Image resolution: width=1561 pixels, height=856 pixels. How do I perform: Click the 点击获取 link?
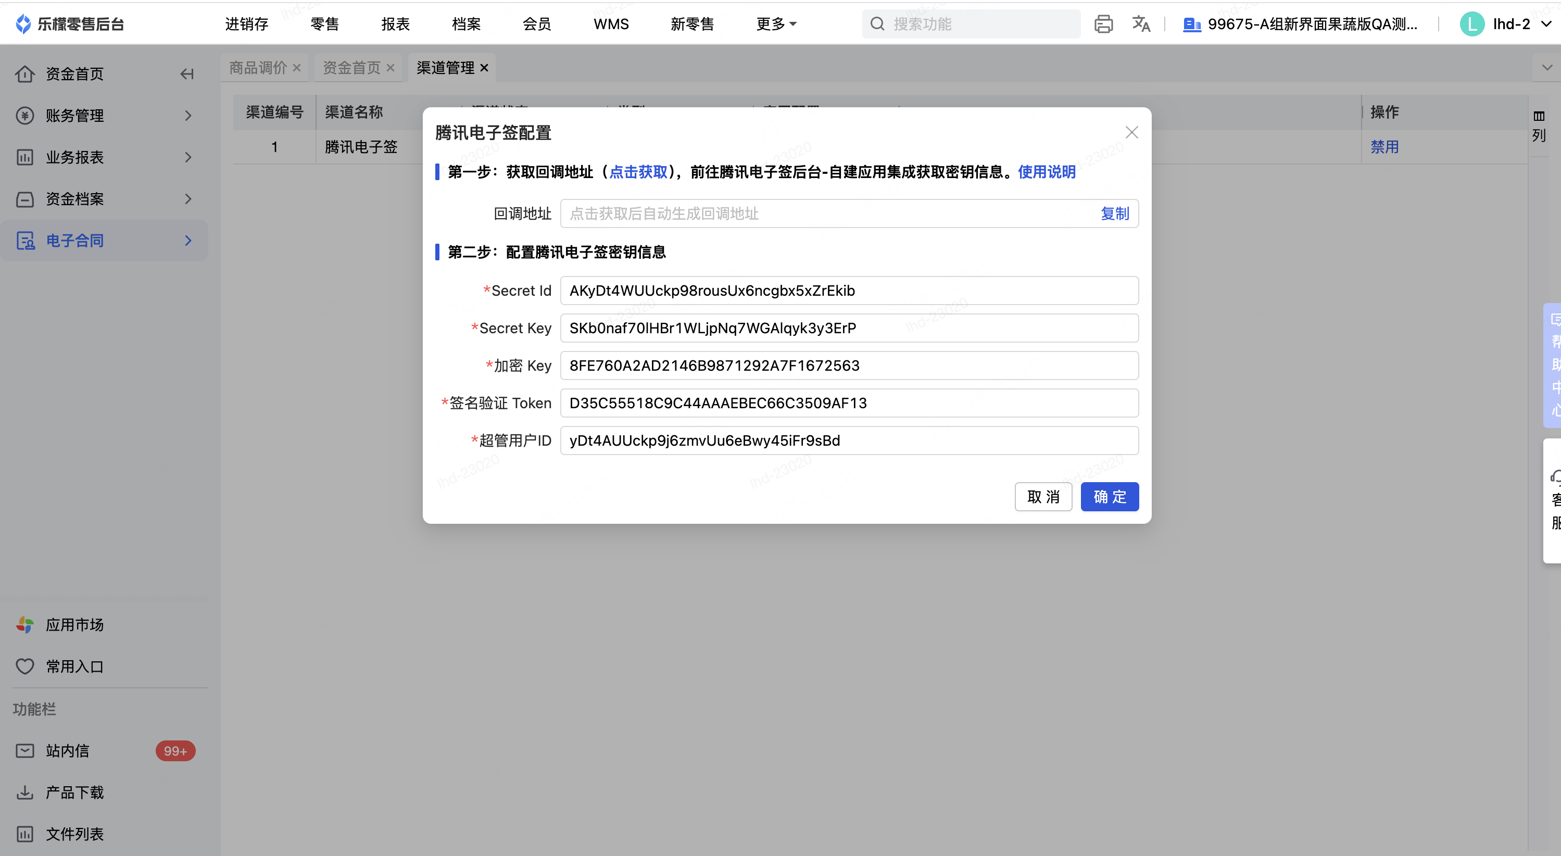pos(638,172)
